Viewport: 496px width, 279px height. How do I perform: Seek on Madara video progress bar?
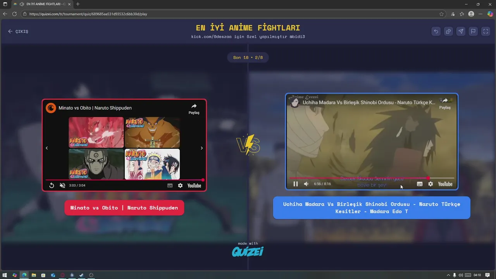click(372, 178)
